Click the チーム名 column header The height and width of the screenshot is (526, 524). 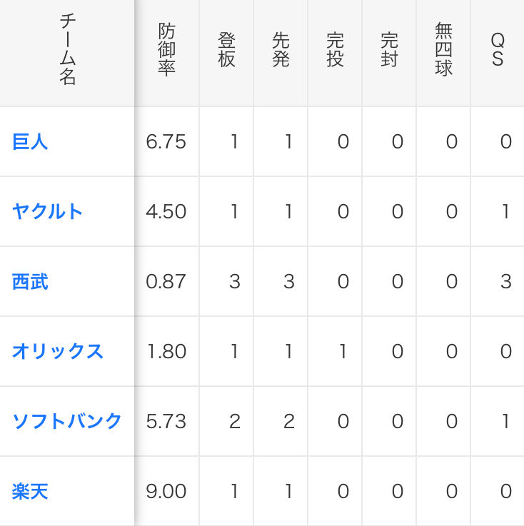(67, 49)
